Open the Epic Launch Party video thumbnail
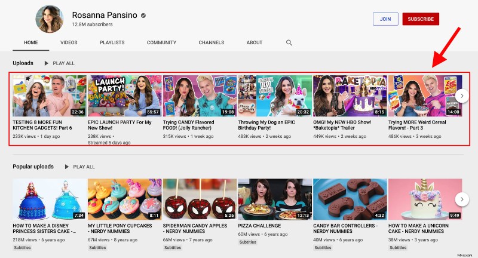Viewport: 478px width, 258px height. [x=125, y=95]
